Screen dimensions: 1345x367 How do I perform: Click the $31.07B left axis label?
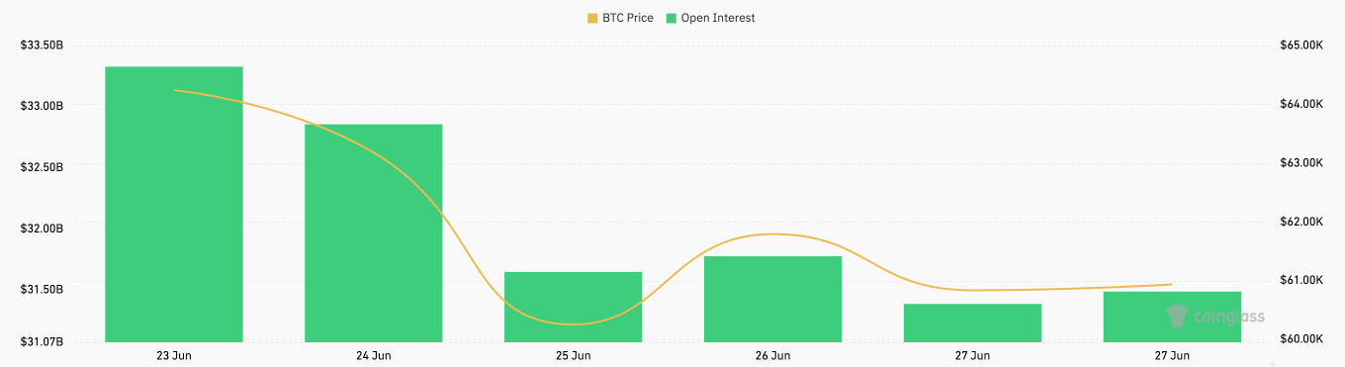pos(41,341)
